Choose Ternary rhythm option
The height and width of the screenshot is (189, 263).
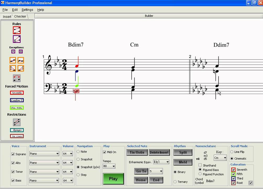(x=175, y=182)
